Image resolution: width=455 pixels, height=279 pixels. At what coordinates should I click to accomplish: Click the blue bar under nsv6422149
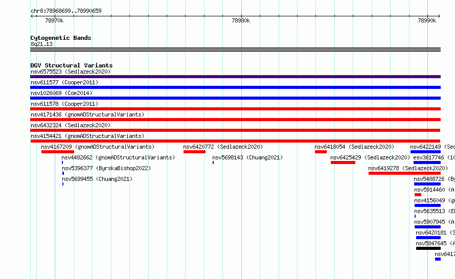pyautogui.click(x=425, y=152)
